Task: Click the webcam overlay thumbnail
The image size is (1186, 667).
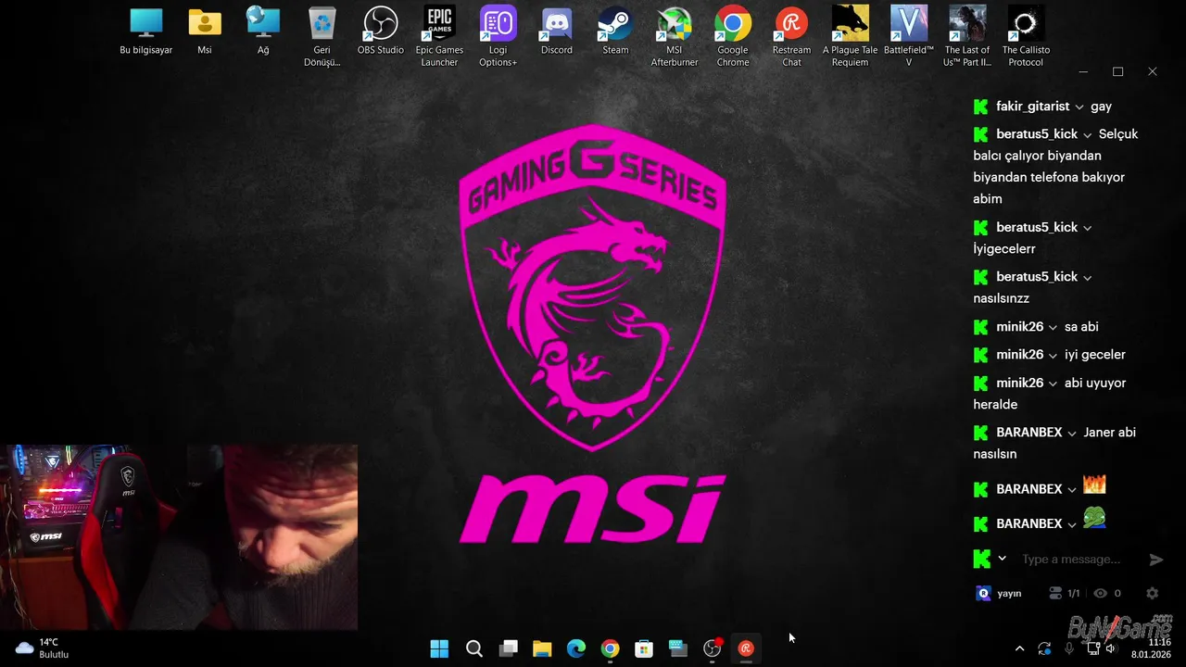Action: pyautogui.click(x=179, y=537)
